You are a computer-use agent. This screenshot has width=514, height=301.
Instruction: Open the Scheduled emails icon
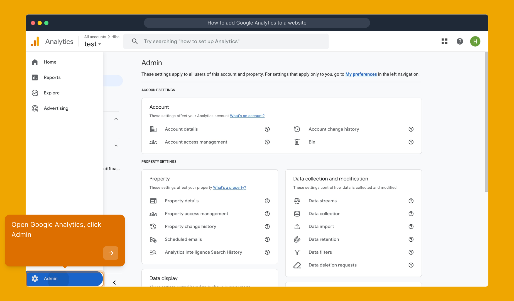click(x=153, y=239)
